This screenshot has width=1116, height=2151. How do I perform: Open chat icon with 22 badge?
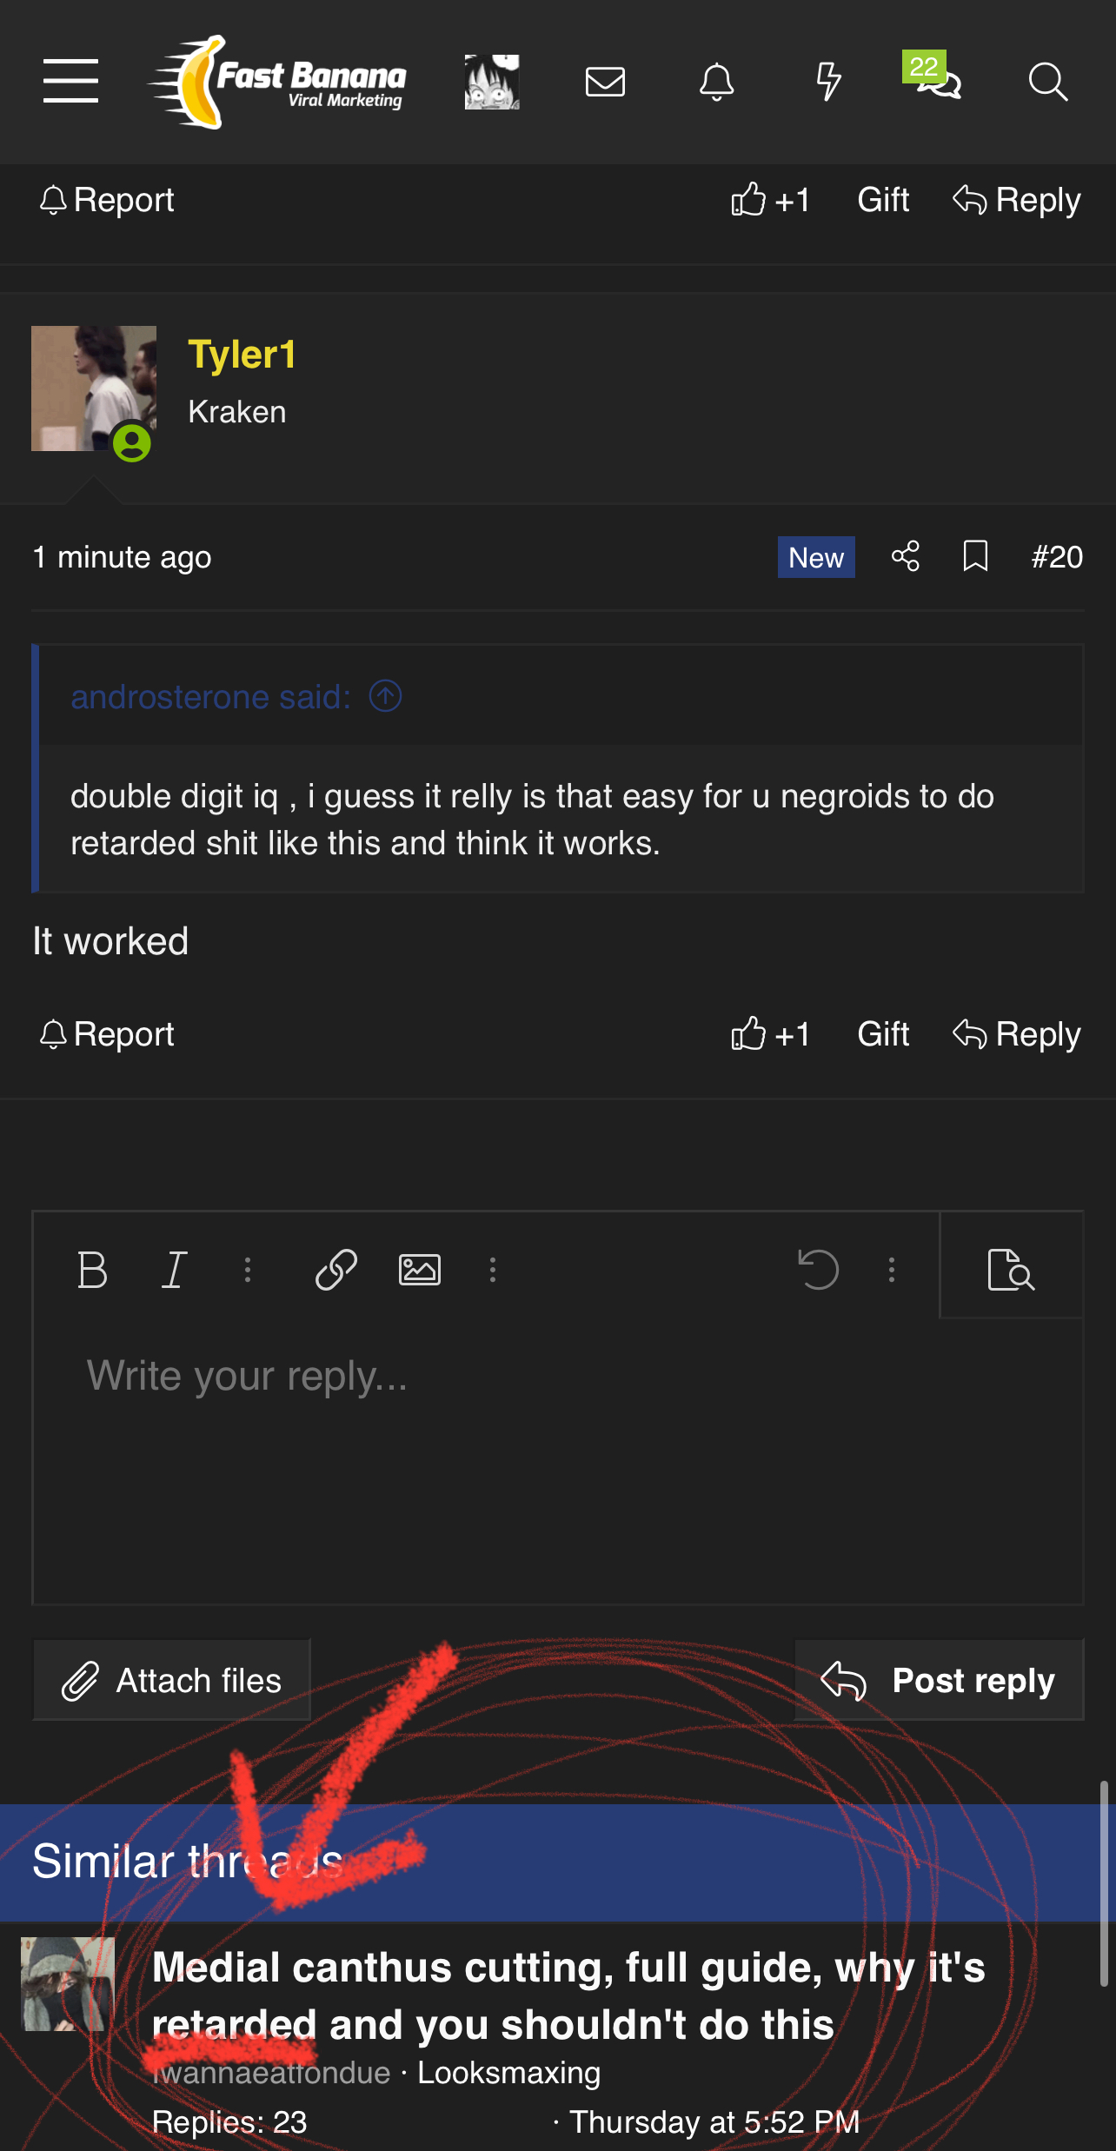(x=933, y=76)
